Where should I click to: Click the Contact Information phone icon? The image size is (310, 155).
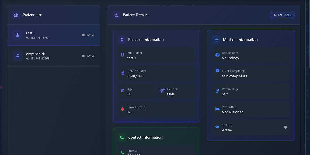[122, 137]
